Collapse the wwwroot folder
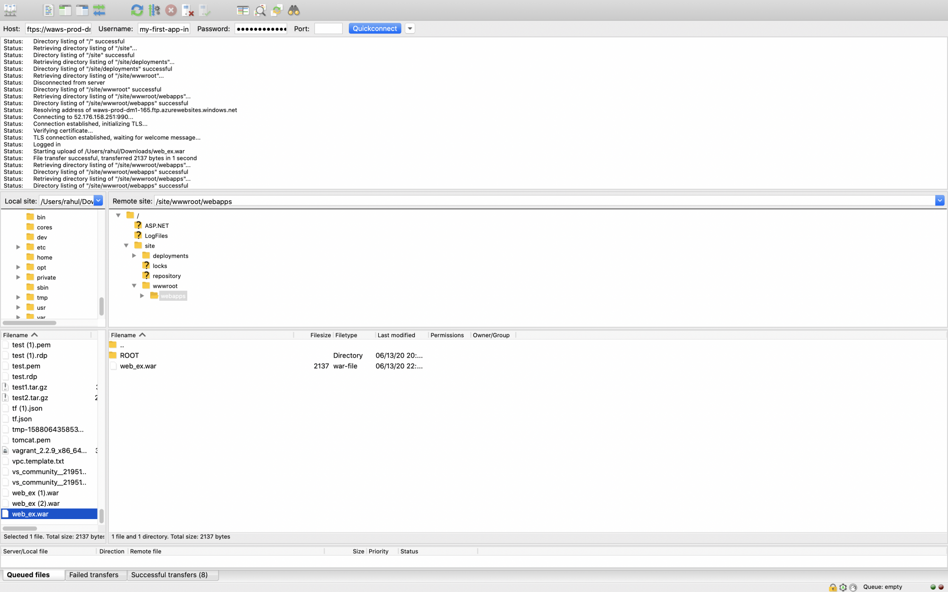Viewport: 948px width, 592px height. [x=134, y=286]
